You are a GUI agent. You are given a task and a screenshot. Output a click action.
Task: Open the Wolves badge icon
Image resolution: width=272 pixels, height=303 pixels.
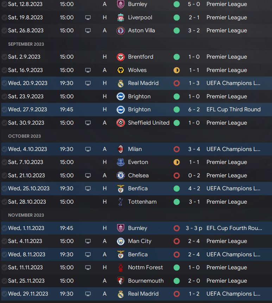(121, 70)
